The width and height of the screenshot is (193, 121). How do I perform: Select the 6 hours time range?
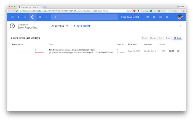click(153, 38)
